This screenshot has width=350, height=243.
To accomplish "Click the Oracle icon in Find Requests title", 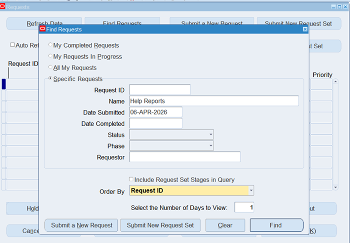I will 43,29.
